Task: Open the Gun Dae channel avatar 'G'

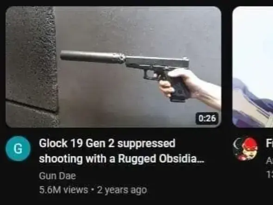Action: [18, 149]
